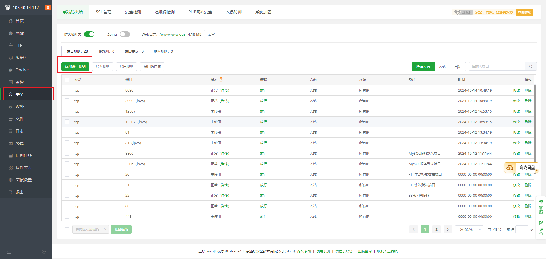Click the 退出 logout icon
The width and height of the screenshot is (546, 259).
tap(11, 192)
